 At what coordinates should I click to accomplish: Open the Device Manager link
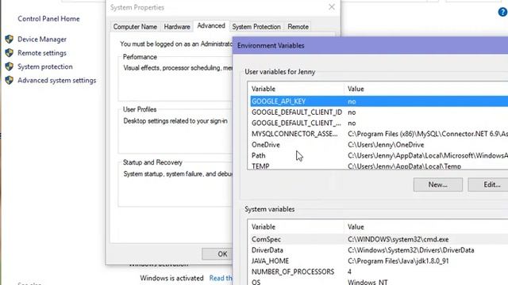point(42,39)
